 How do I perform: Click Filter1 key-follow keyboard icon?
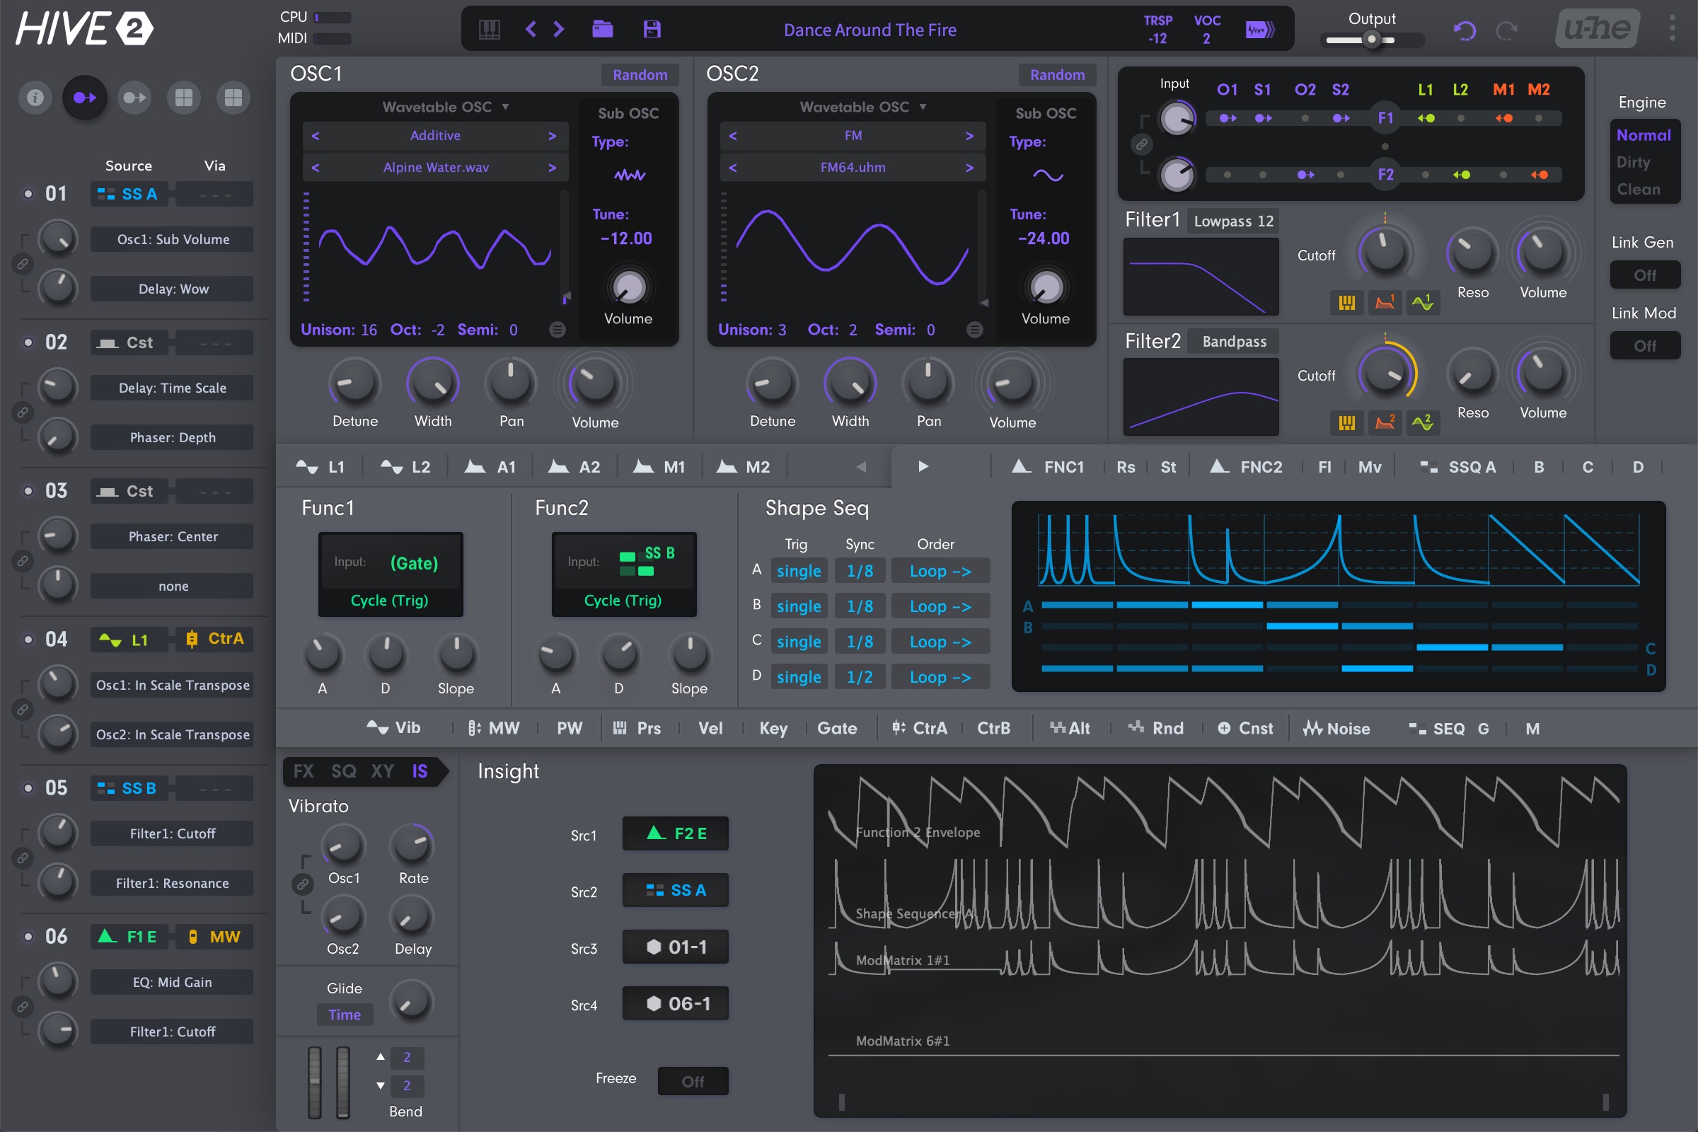[x=1346, y=303]
